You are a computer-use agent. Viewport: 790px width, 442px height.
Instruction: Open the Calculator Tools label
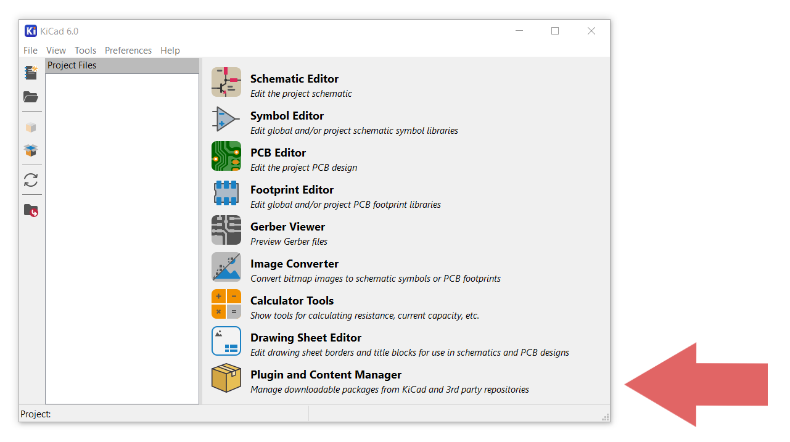[292, 301]
